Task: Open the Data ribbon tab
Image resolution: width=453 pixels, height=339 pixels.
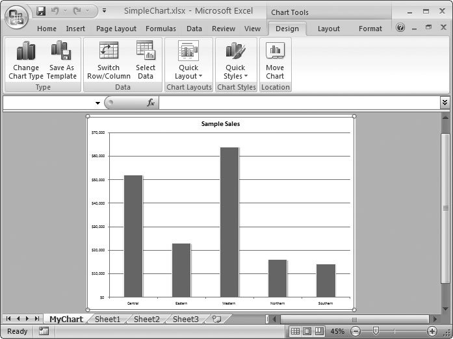Action: pos(194,29)
